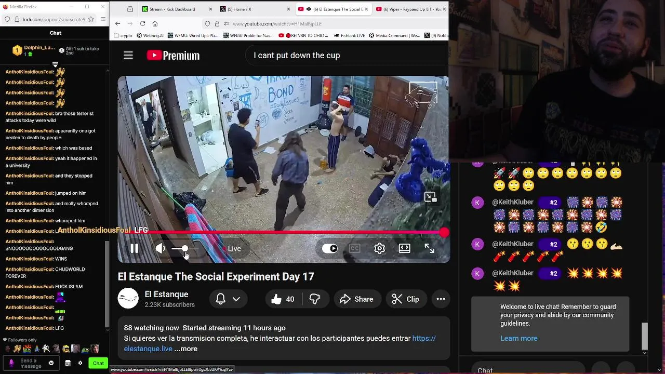Open the three-dot more actions menu

441,299
